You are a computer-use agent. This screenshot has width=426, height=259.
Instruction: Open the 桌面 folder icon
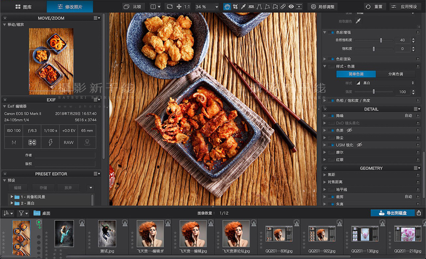[37, 213]
